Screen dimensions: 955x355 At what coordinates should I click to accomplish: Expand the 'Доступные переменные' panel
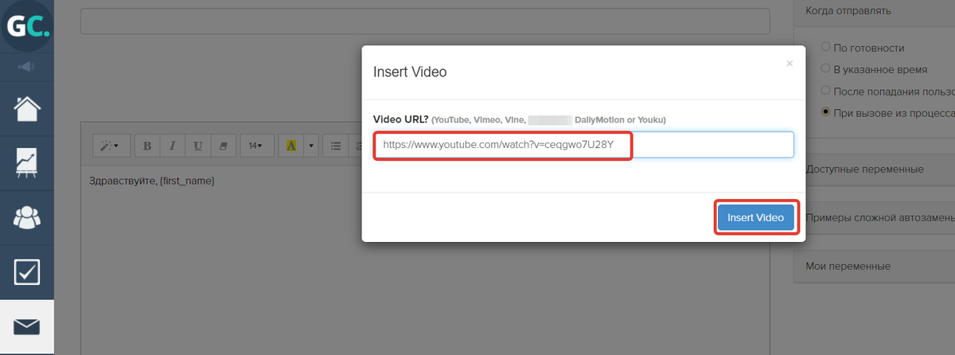tap(864, 170)
